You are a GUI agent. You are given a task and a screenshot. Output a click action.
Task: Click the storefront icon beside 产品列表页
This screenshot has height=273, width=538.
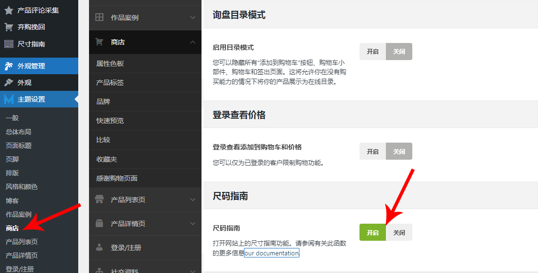point(99,199)
